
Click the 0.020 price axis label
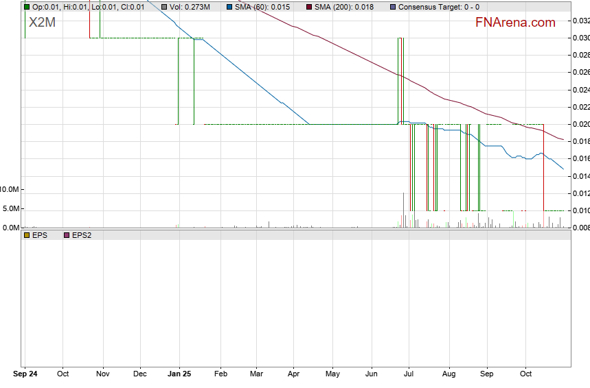coord(580,124)
